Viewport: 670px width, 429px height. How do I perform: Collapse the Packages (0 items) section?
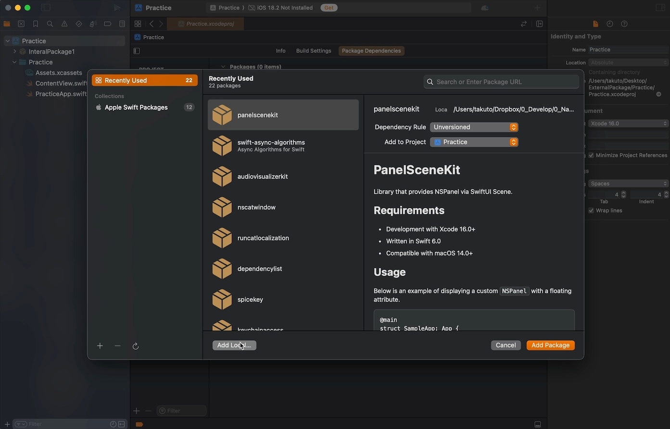[223, 67]
